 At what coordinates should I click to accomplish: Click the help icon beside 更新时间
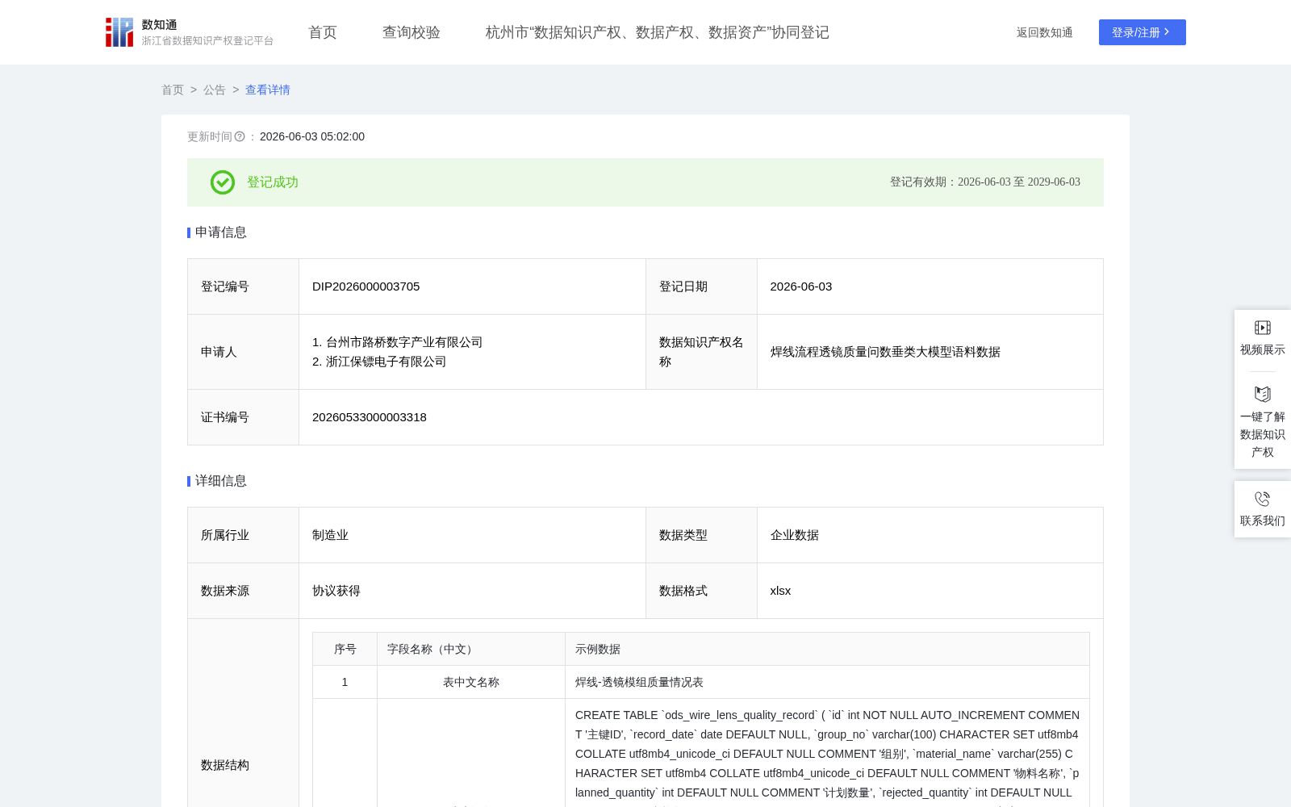coord(240,136)
